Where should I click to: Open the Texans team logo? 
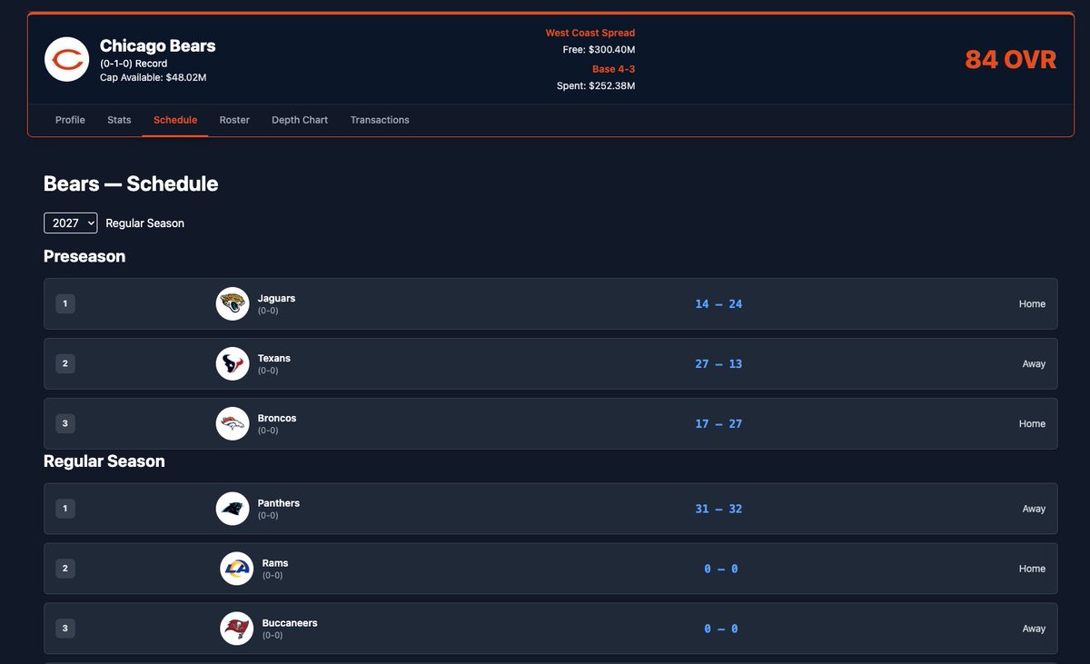233,363
